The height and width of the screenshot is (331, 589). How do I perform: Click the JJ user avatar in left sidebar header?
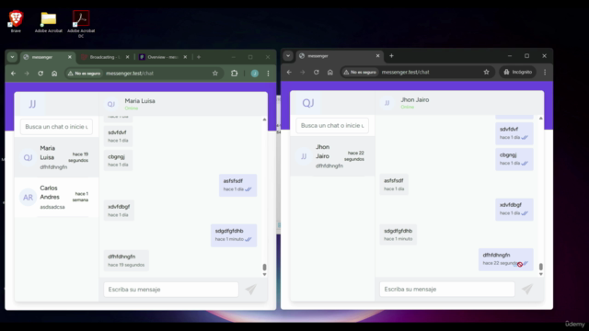[32, 104]
